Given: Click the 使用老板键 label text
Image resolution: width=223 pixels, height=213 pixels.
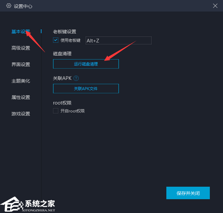Looking at the screenshot, I should pyautogui.click(x=70, y=40).
